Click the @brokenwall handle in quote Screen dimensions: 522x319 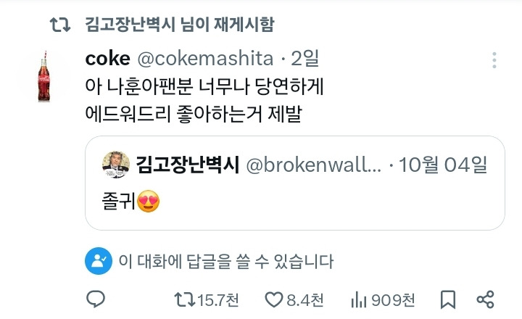[x=315, y=166]
